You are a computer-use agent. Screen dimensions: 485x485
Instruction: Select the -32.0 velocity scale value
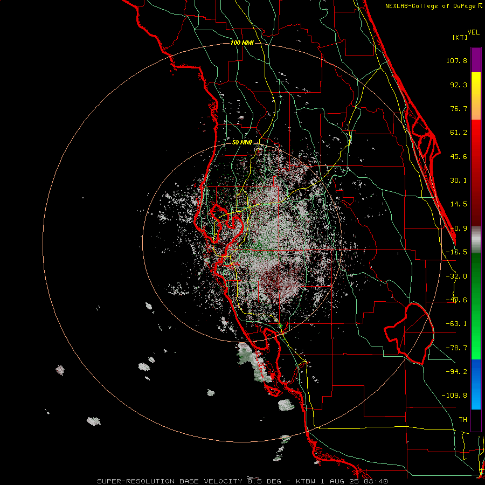[x=456, y=276]
